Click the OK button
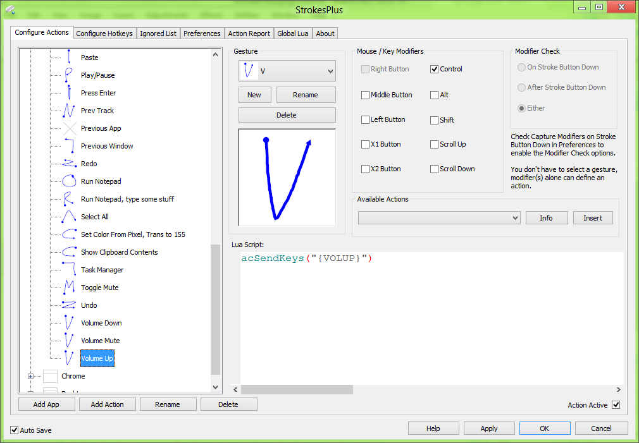The height and width of the screenshot is (443, 639). pyautogui.click(x=545, y=428)
